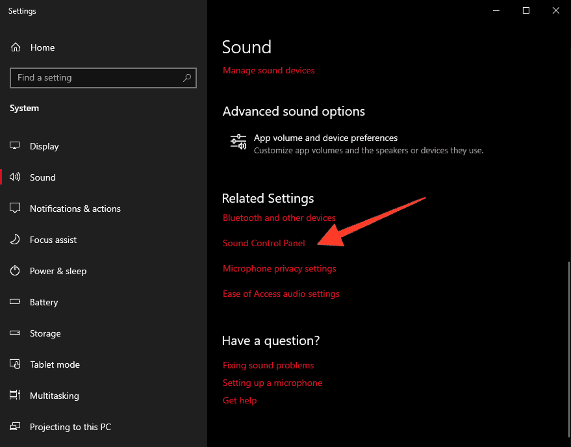Open Microphone privacy settings
The image size is (571, 447).
tap(279, 268)
